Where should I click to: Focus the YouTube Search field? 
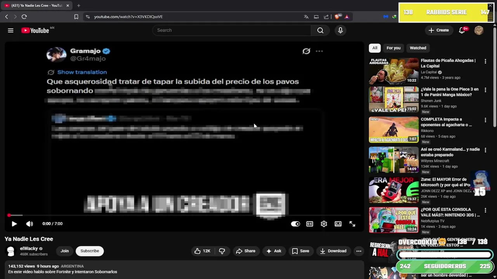pyautogui.click(x=232, y=30)
